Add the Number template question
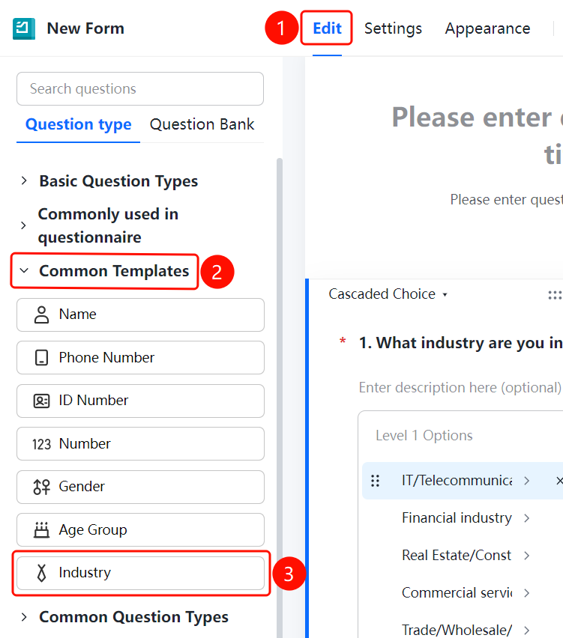The image size is (563, 638). (x=140, y=443)
